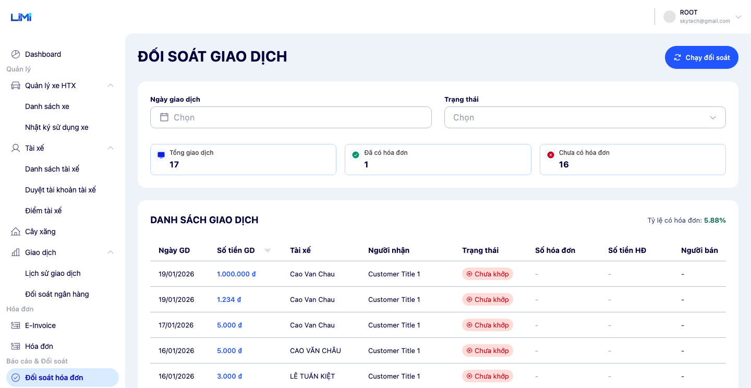Select Đối soát hóa đơn menu item
The width and height of the screenshot is (751, 388).
pos(63,378)
